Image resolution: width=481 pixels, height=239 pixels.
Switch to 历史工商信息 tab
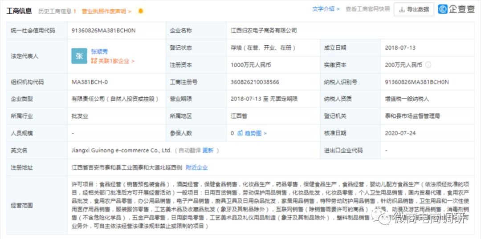coord(57,11)
